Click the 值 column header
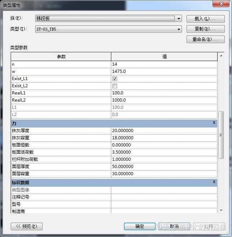232x237 pixels. coord(164,57)
